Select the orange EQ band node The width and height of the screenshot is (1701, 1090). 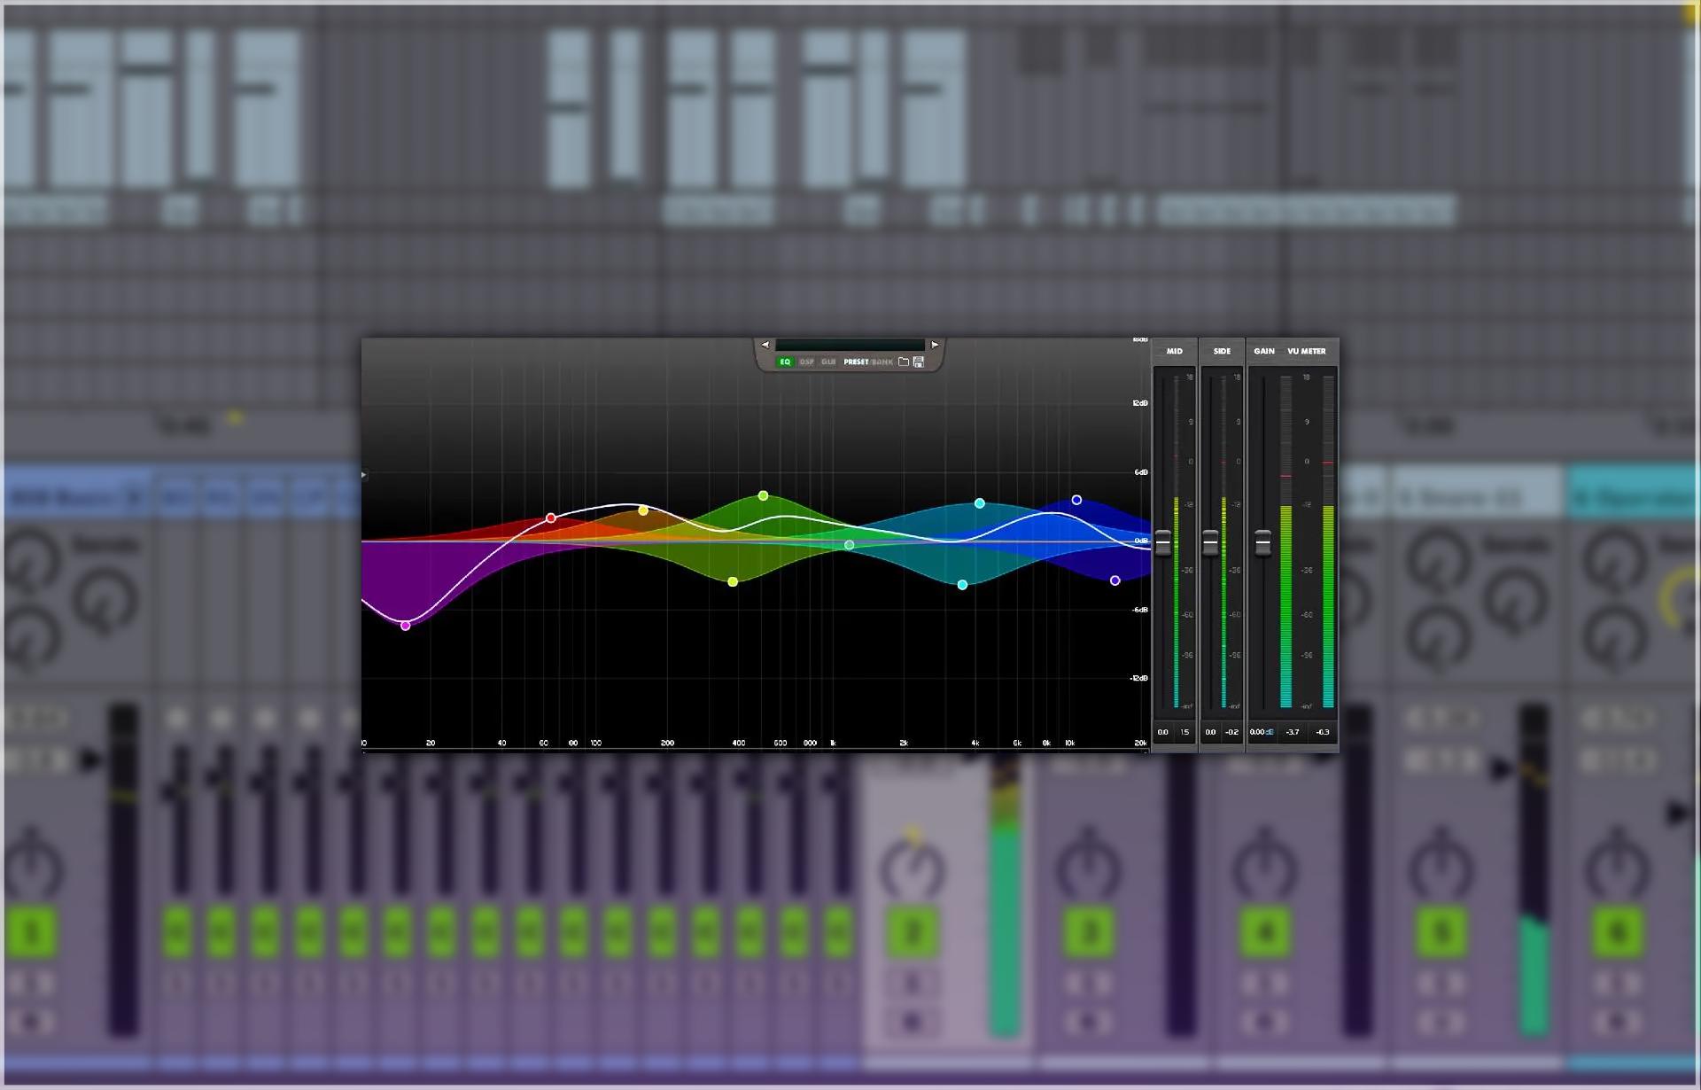pyautogui.click(x=643, y=510)
